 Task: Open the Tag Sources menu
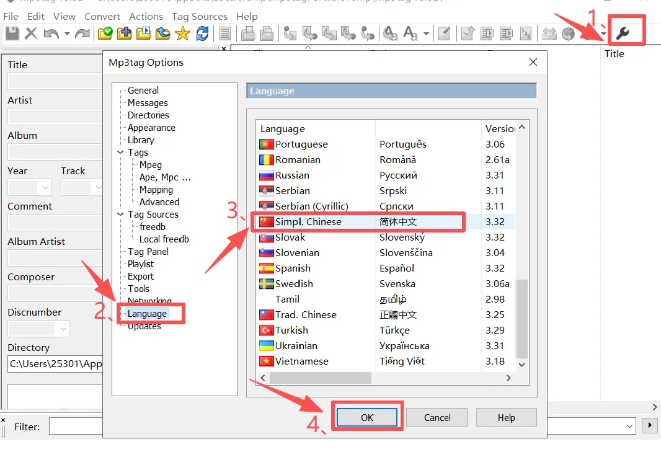200,17
